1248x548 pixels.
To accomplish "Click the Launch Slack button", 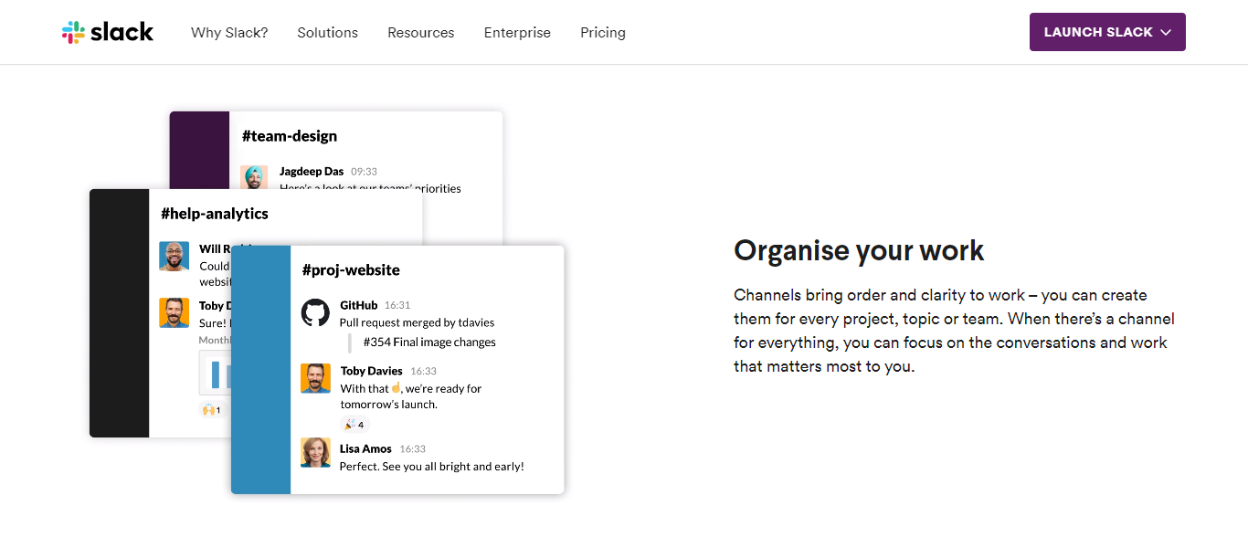I will [x=1107, y=32].
